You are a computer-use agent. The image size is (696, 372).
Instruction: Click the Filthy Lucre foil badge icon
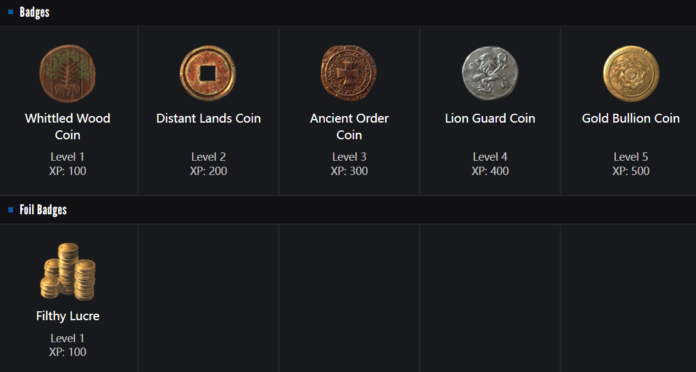pyautogui.click(x=67, y=271)
